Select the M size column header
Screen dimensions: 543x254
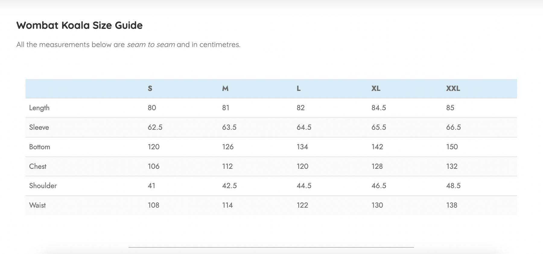tap(225, 88)
